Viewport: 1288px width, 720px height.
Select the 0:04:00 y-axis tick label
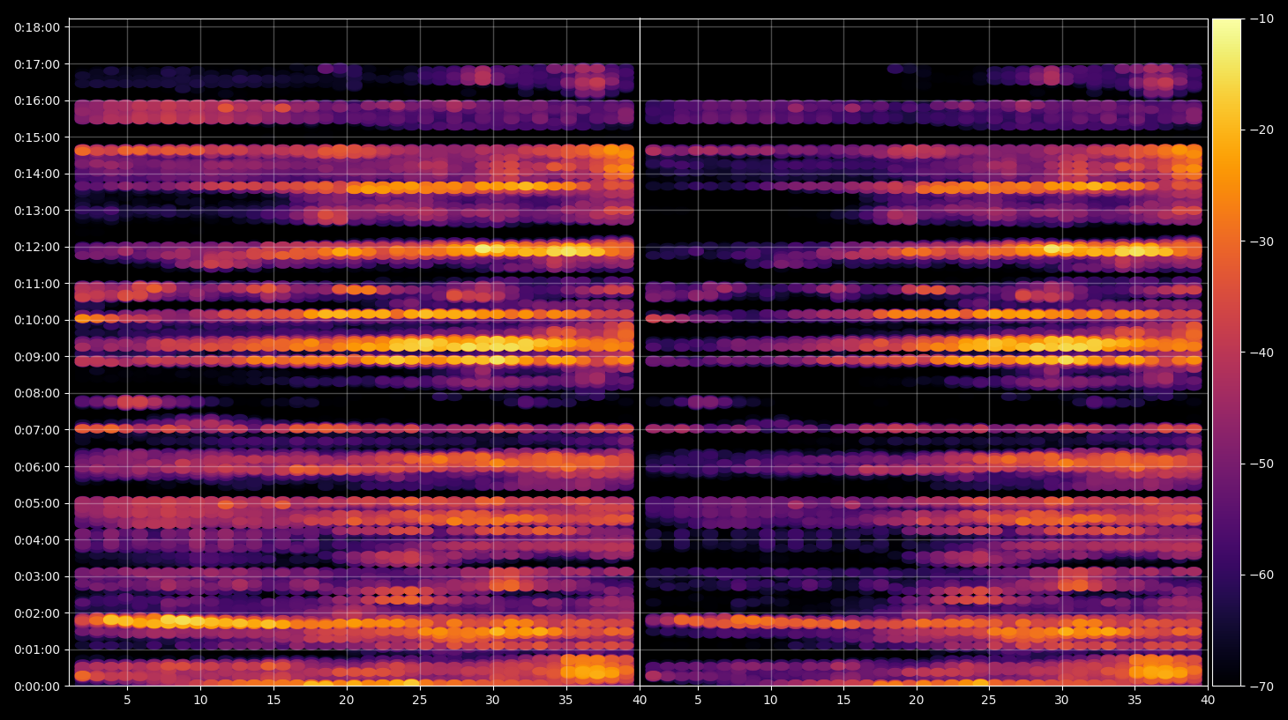click(37, 540)
